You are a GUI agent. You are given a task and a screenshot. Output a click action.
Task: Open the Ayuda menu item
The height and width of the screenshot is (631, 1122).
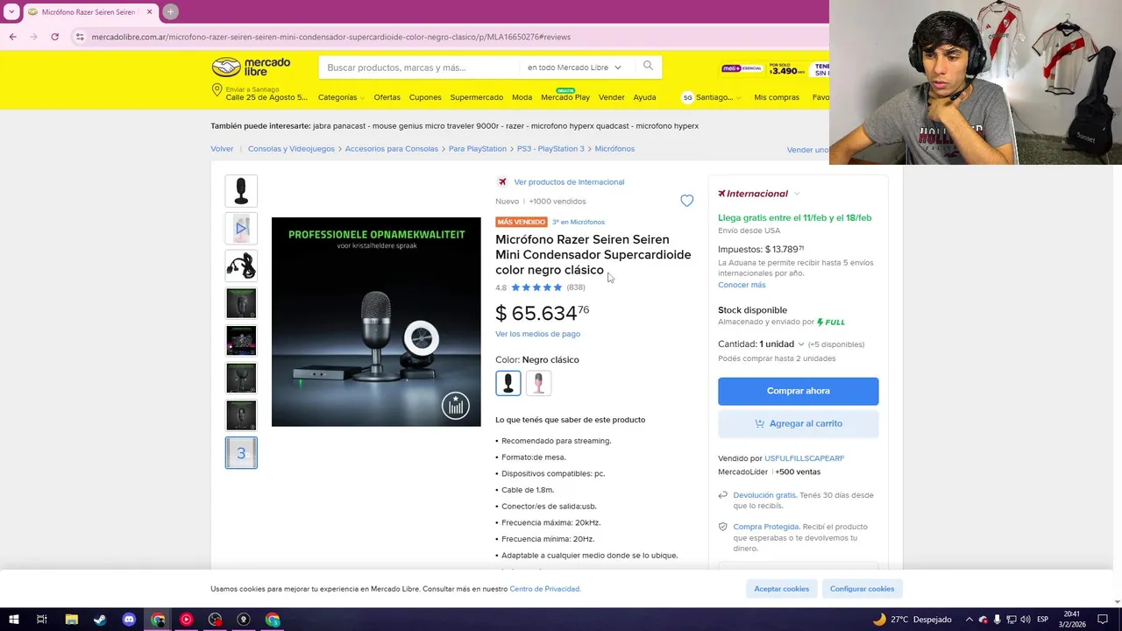(644, 97)
